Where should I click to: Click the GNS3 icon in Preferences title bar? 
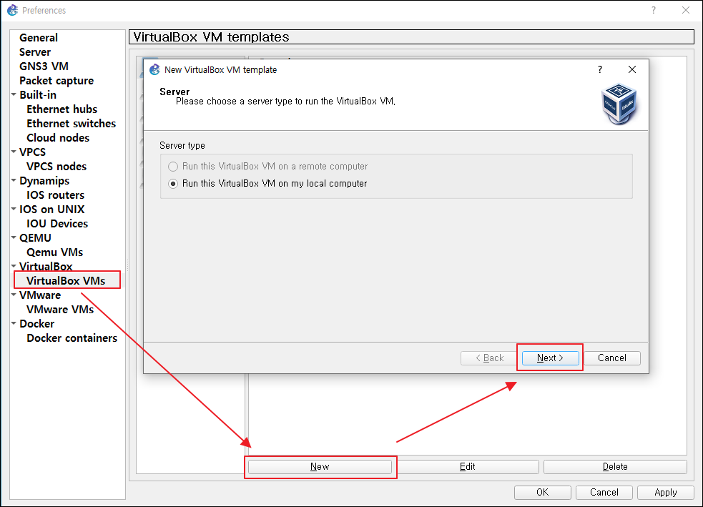pos(13,10)
